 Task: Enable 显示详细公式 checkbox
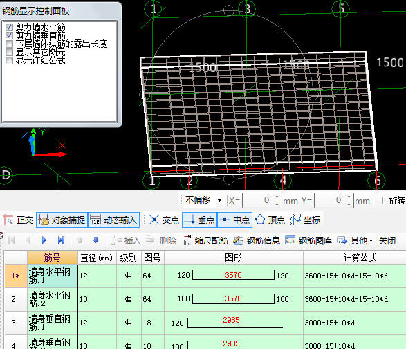9,60
